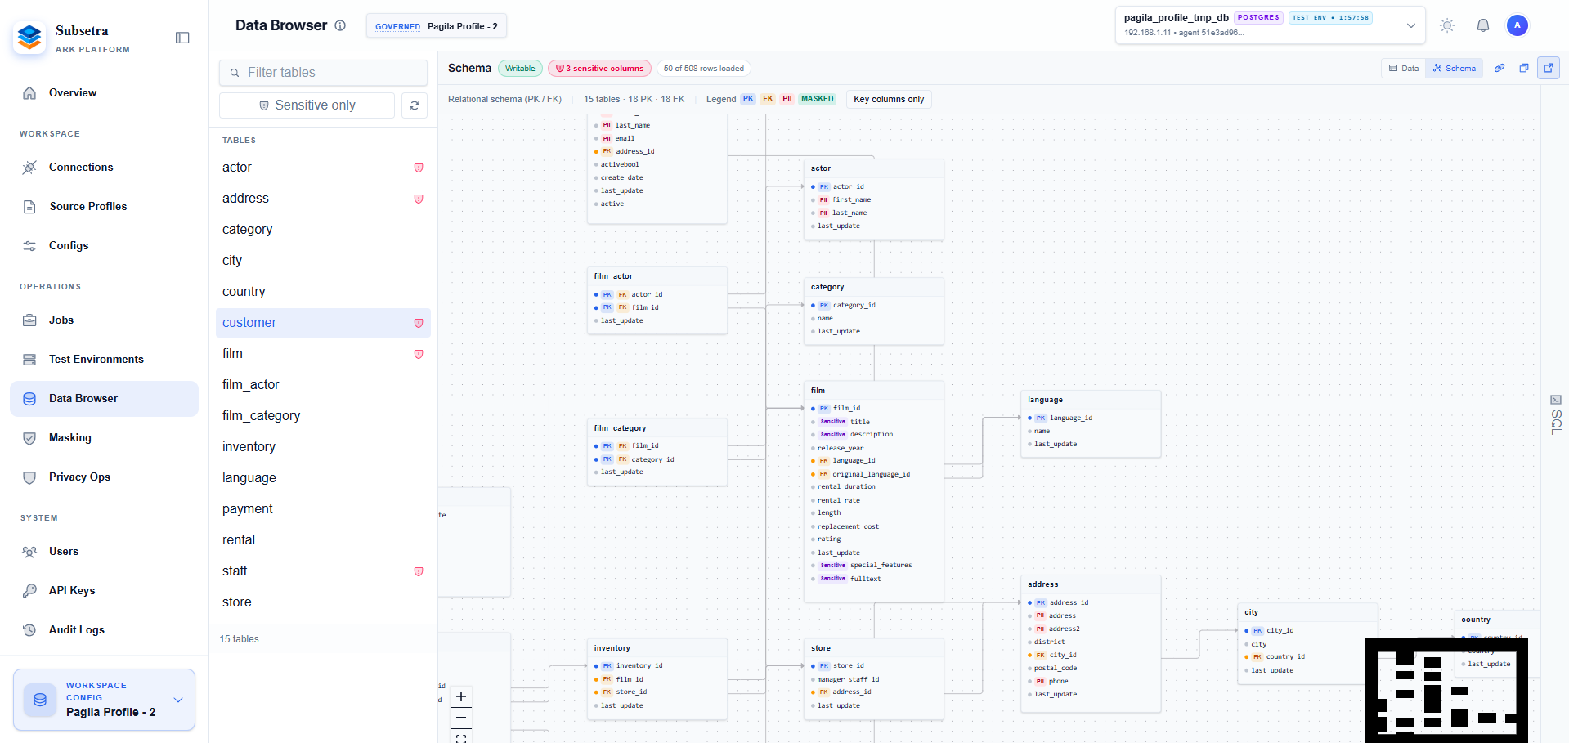This screenshot has height=743, width=1569.
Task: Select rental table in list
Action: [323, 540]
